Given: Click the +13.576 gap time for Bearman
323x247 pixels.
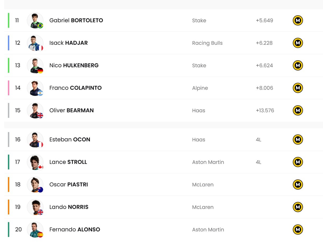Looking at the screenshot, I should pos(265,110).
